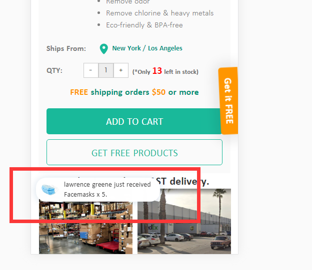Click the red number 13 stock count
312x270 pixels.
(157, 71)
